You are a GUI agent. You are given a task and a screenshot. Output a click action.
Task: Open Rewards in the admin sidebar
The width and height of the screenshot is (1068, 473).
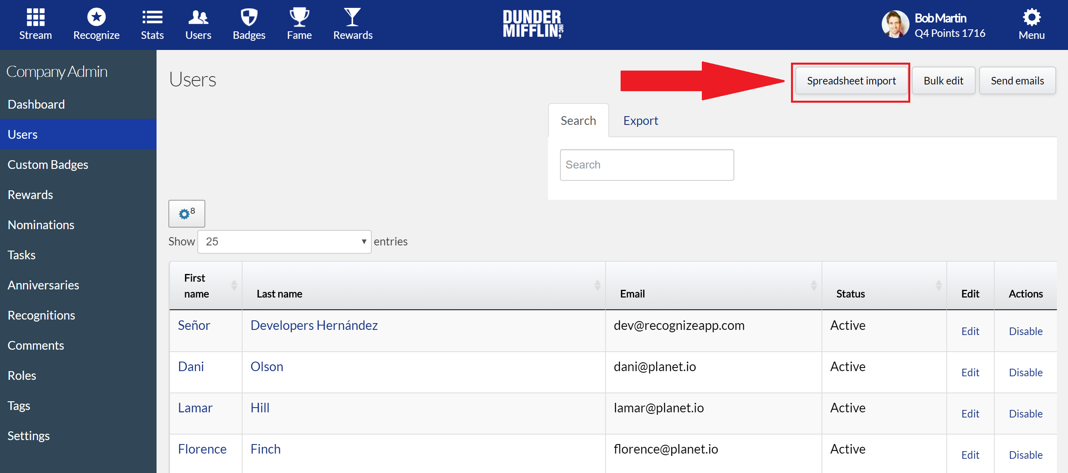[78, 195]
